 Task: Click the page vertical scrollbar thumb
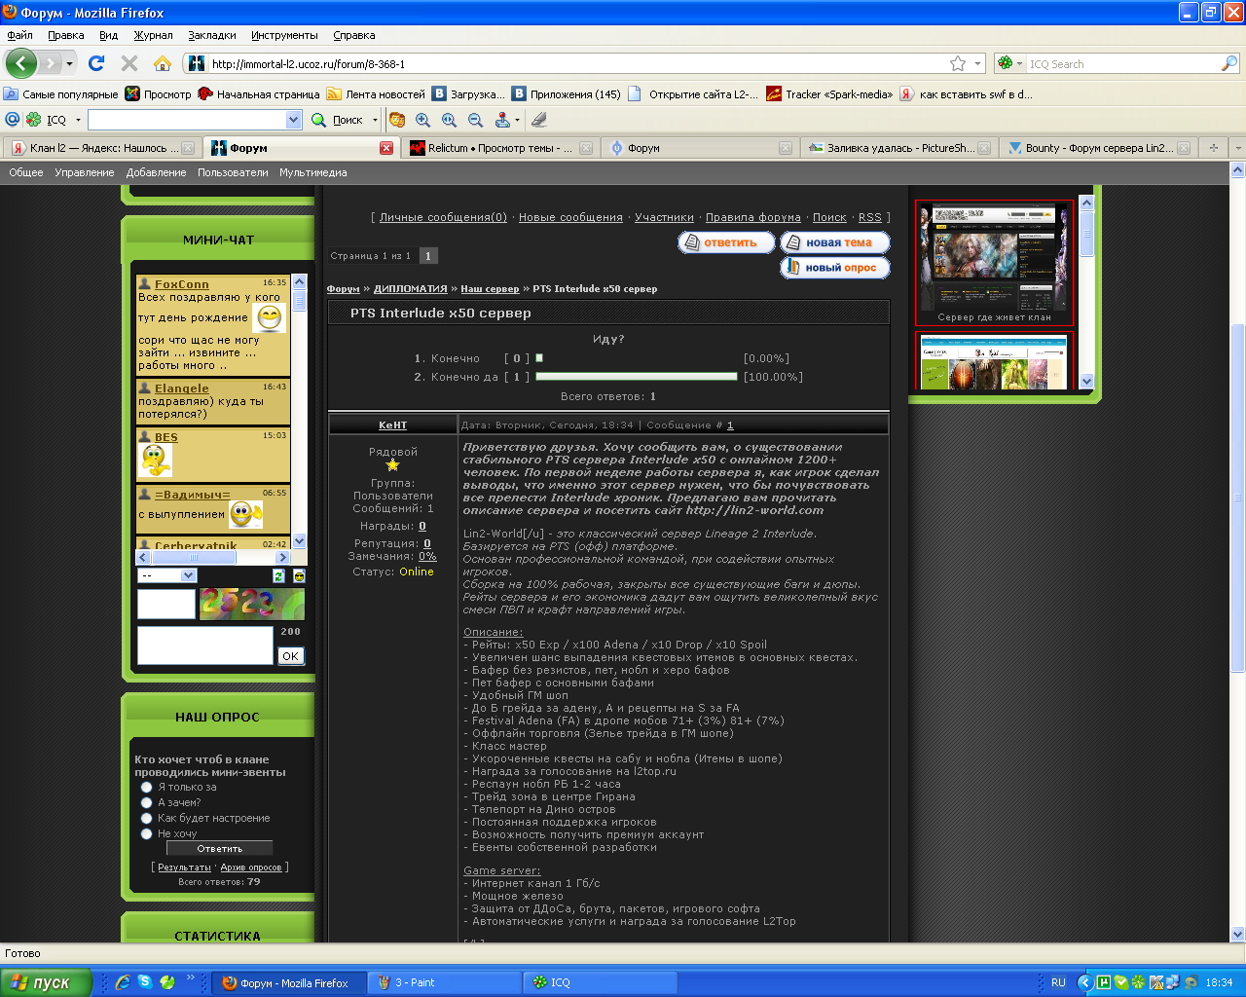[1237, 497]
